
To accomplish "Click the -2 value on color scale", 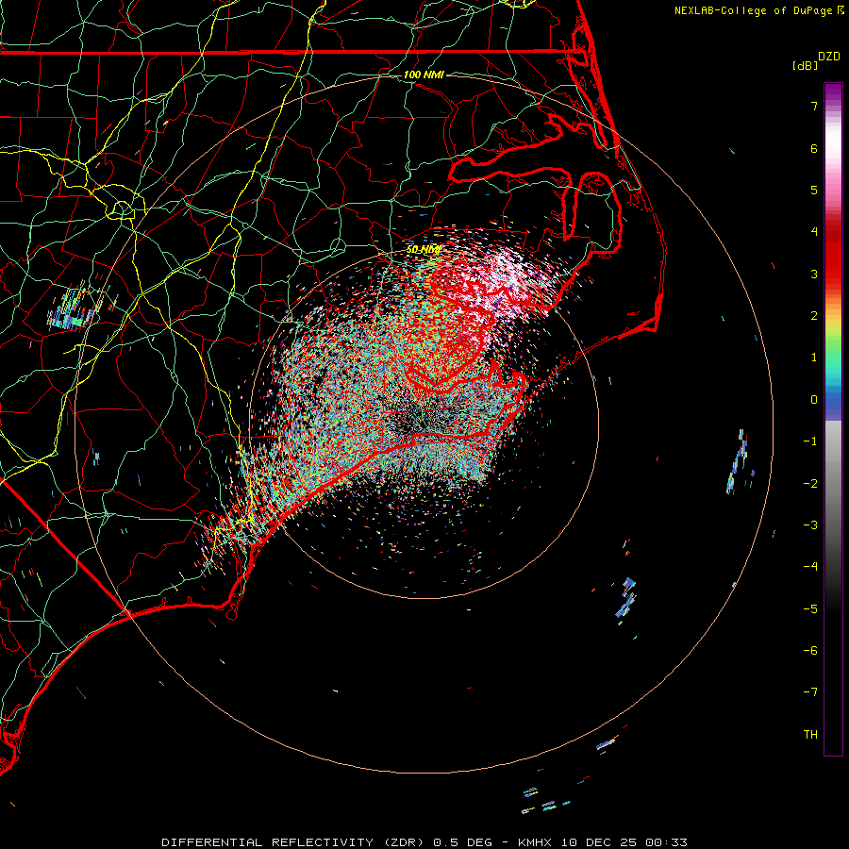I will pos(810,484).
